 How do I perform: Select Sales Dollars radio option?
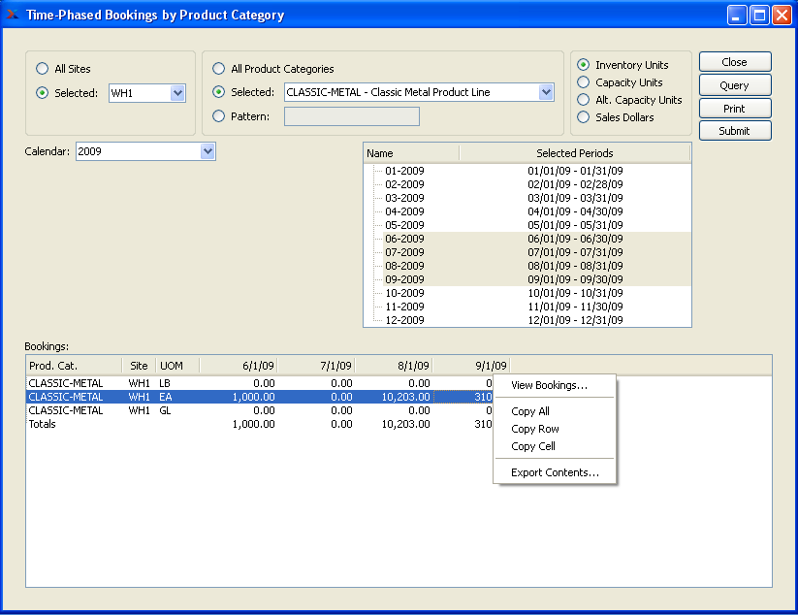coord(584,117)
